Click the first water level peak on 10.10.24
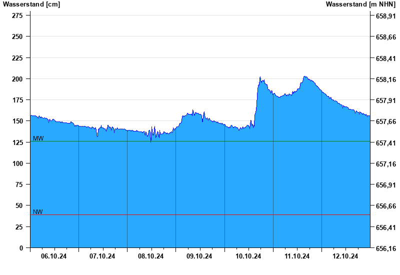This screenshot has width=400, height=275. click(260, 77)
